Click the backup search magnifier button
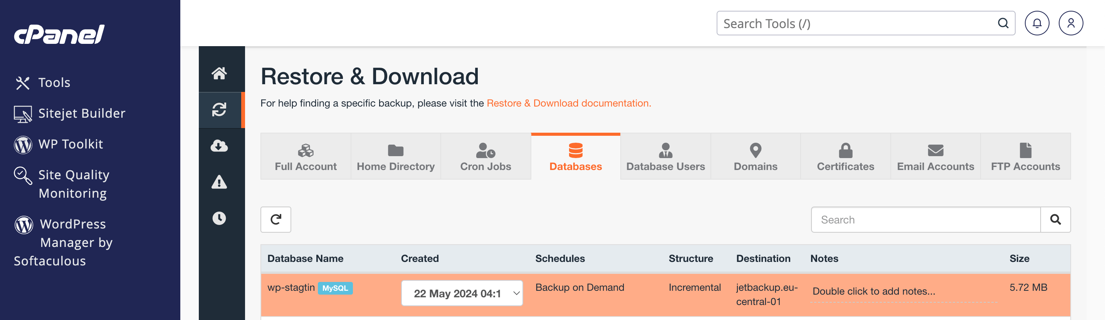 [1055, 219]
